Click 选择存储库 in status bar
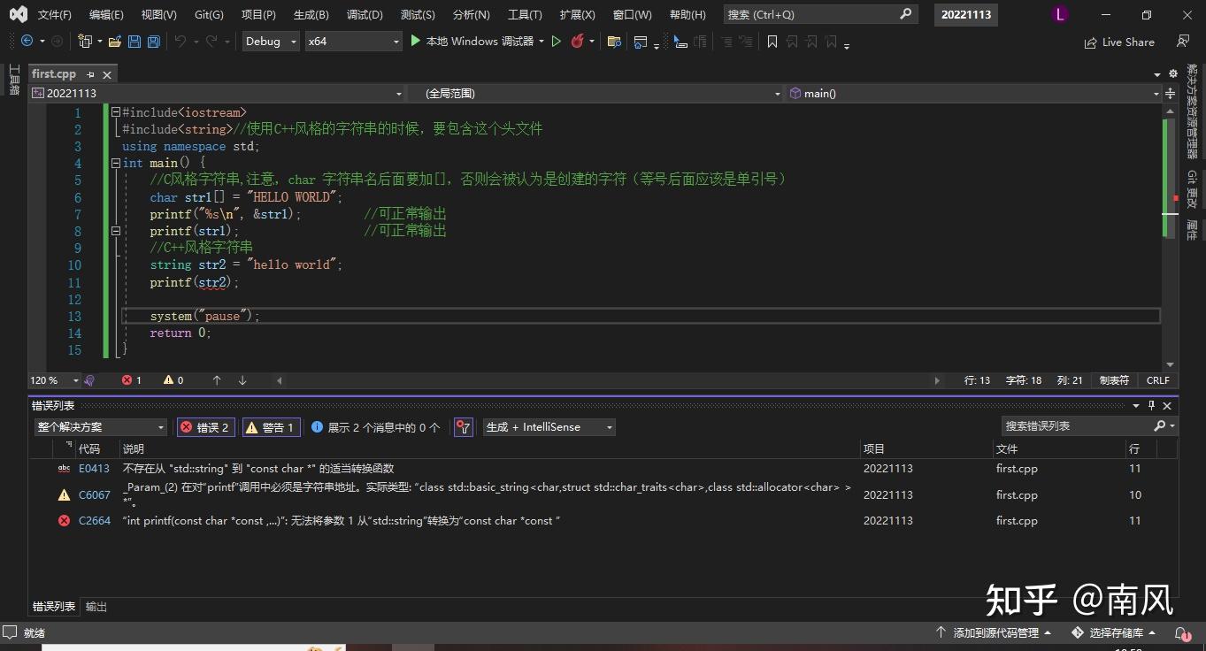Screen dimensions: 1206x651 click(x=1114, y=633)
